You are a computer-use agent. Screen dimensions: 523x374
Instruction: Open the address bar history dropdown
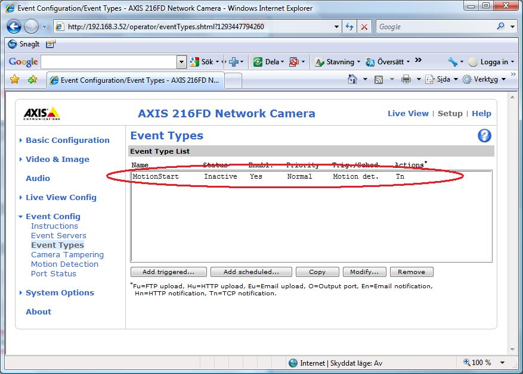click(x=336, y=27)
